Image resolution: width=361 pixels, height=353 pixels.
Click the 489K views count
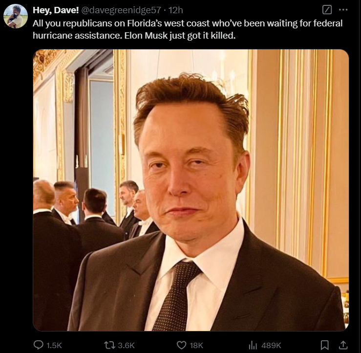click(x=271, y=345)
